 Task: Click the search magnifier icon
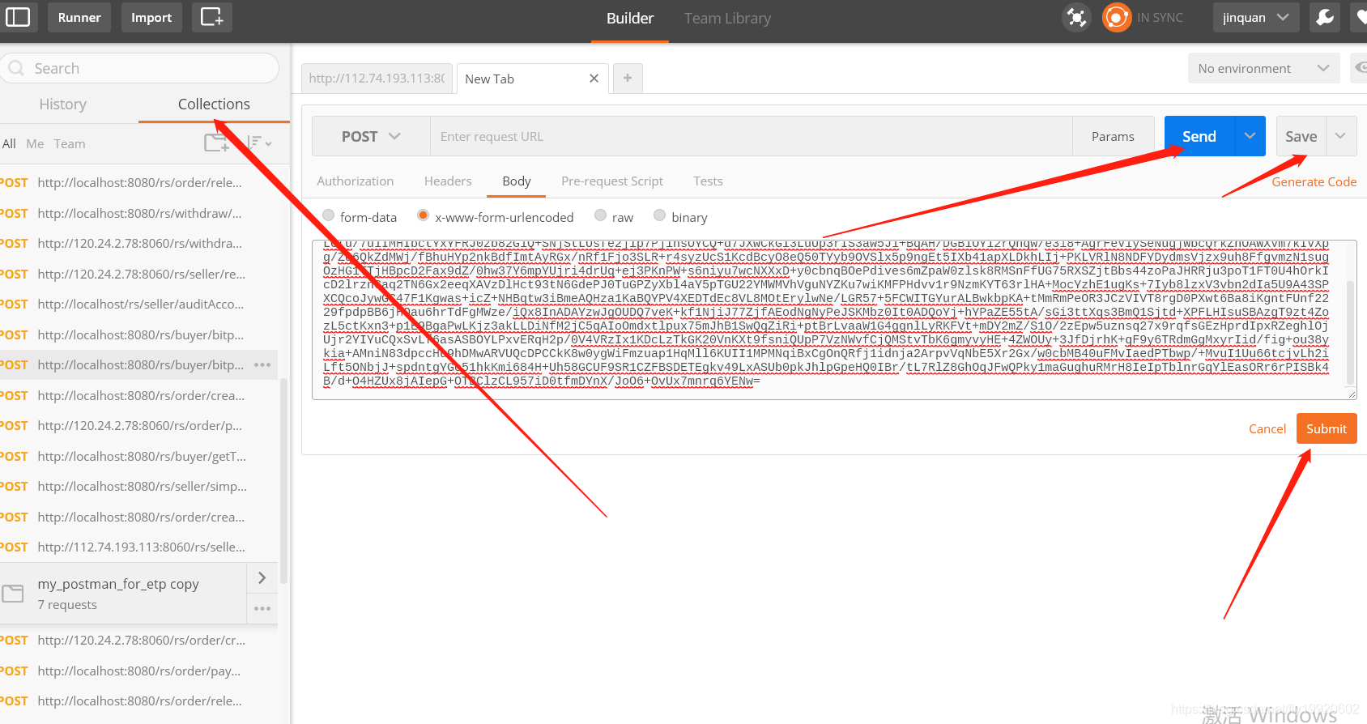pos(16,69)
